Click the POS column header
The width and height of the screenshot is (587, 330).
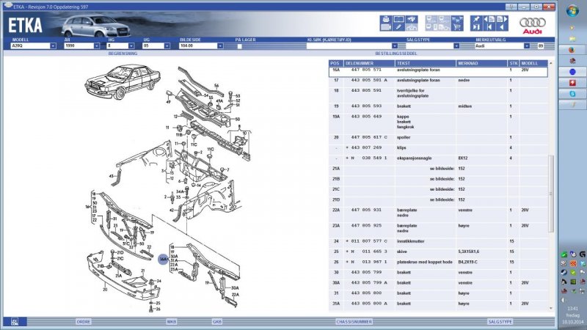point(336,63)
